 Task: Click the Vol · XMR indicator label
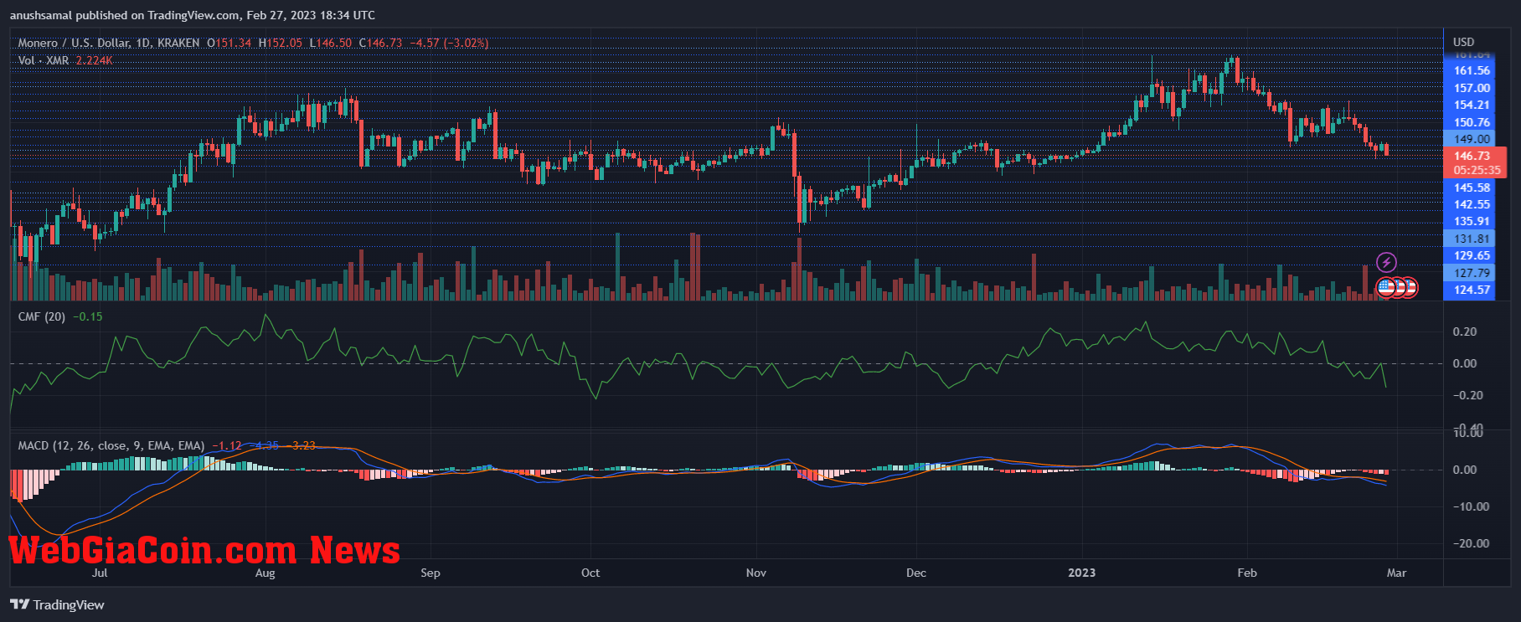tap(44, 60)
